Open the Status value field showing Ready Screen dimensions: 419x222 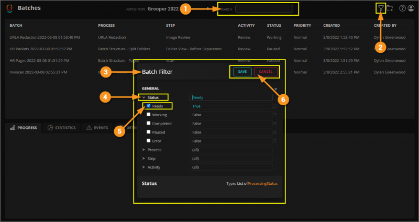[231, 97]
